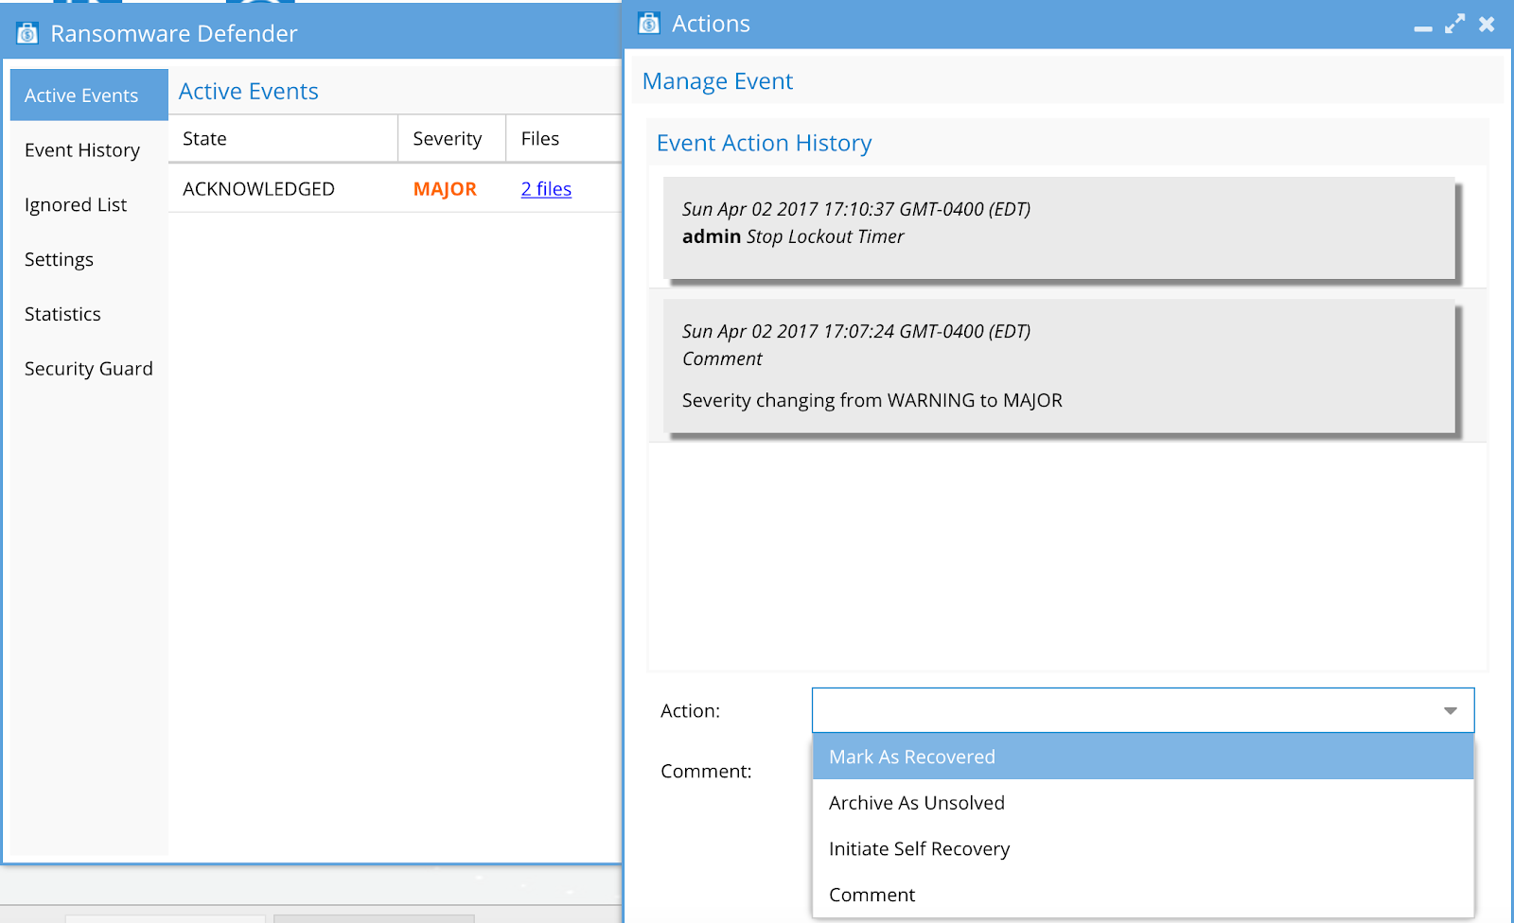The height and width of the screenshot is (923, 1514).
Task: Click the Stop Lockout Timer history entry
Action: click(x=1059, y=228)
